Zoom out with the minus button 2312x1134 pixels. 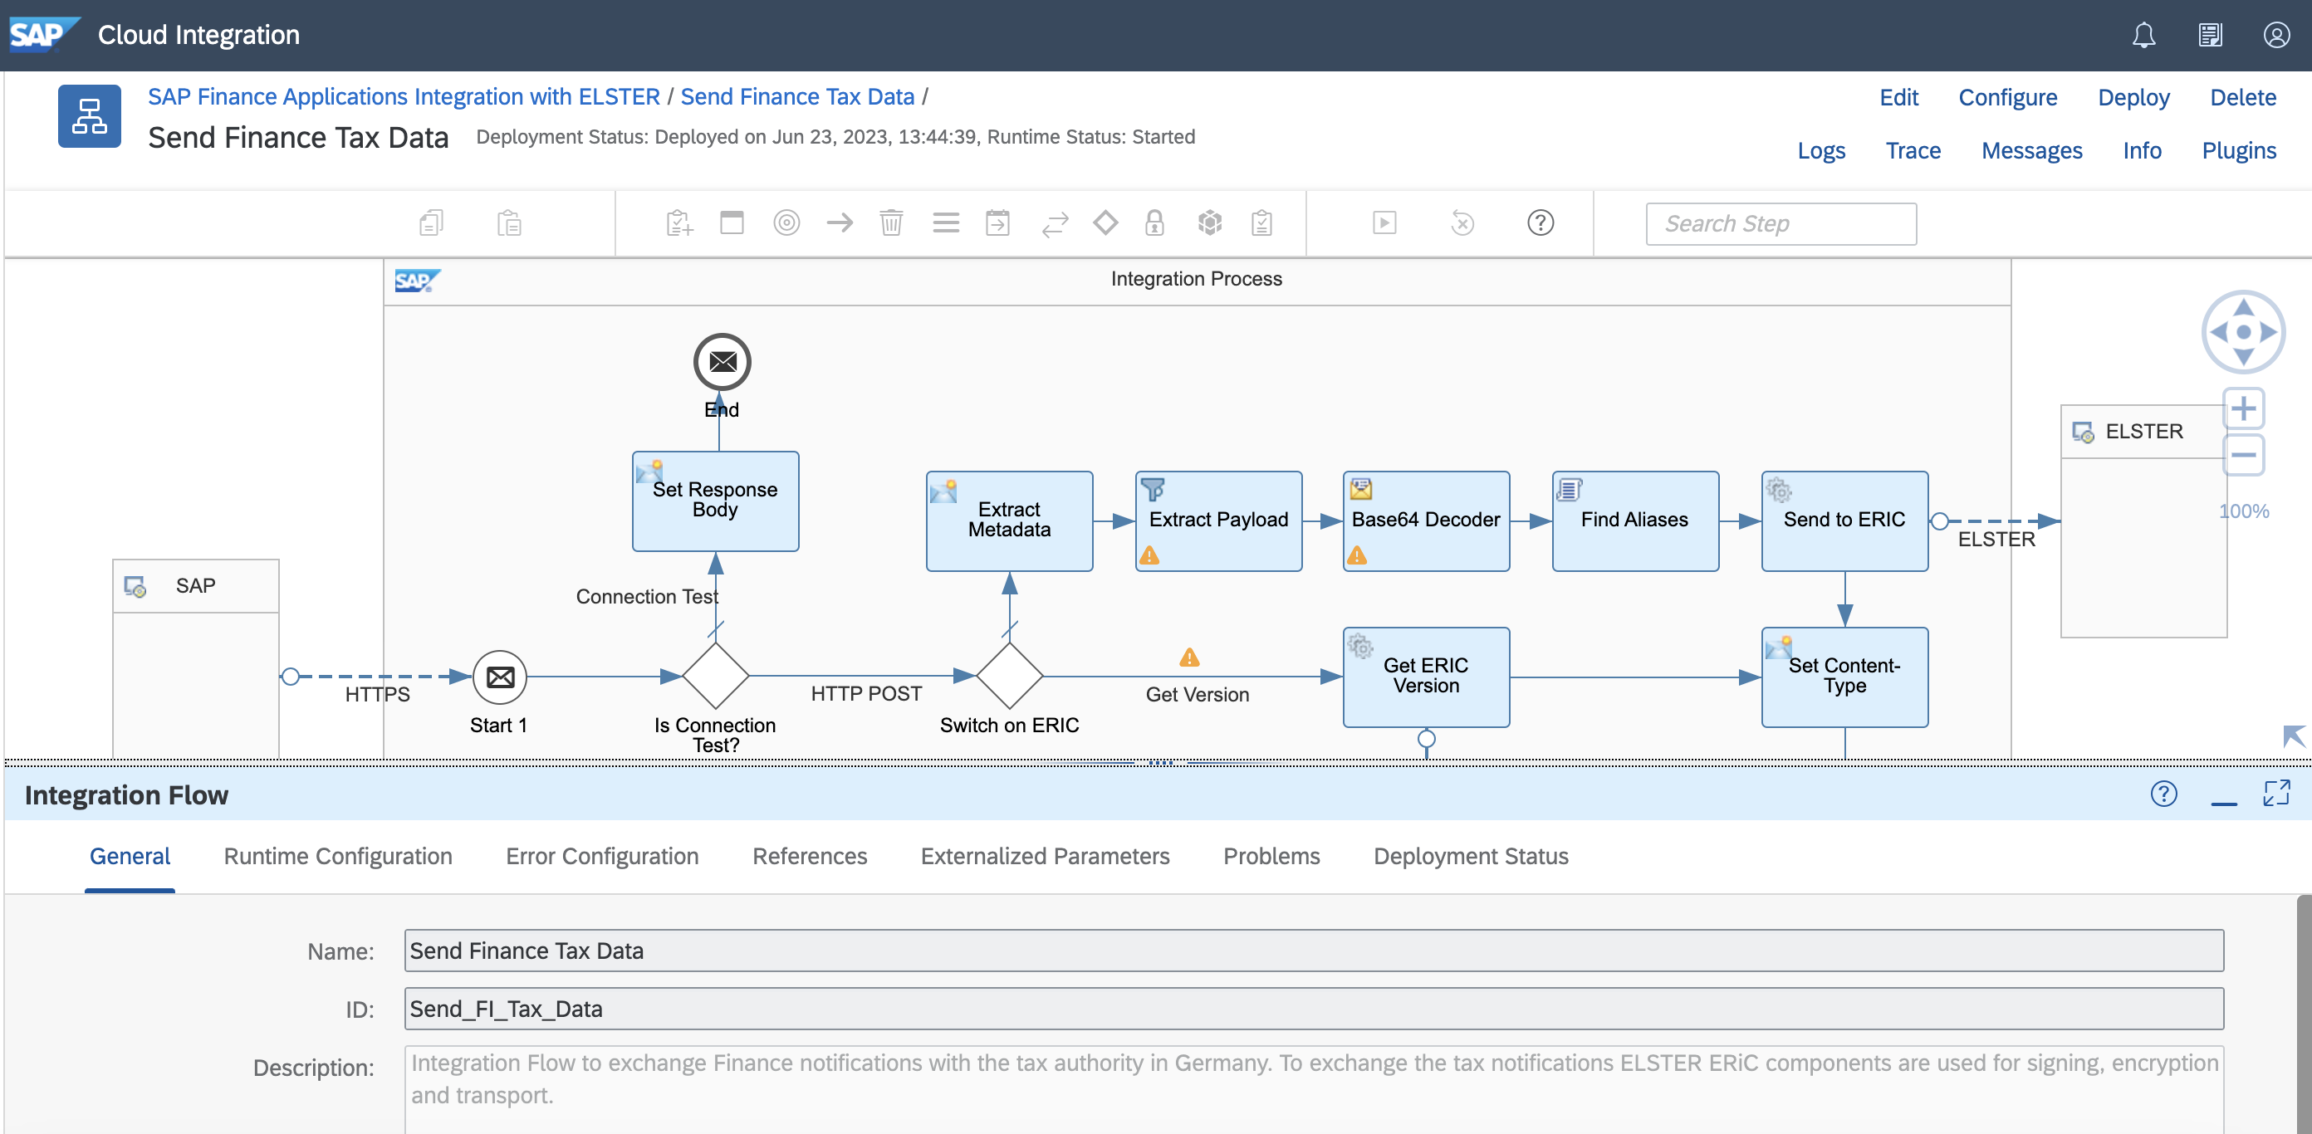coord(2243,455)
